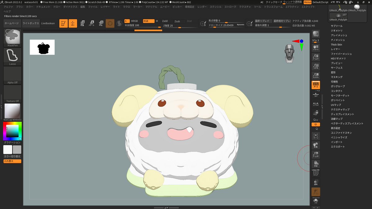Screen dimensions: 372x209
Task: Open the ヘルプ menu
Action: [7, 11]
